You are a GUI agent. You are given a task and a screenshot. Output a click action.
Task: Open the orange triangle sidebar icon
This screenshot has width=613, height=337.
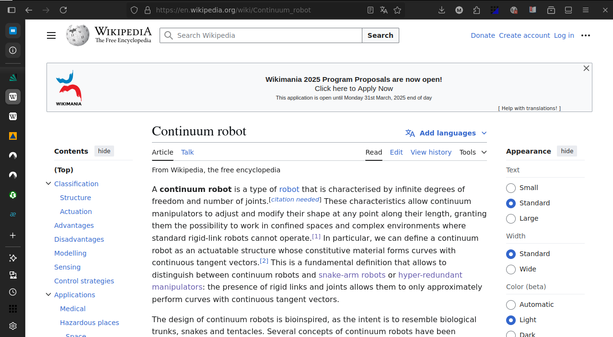(x=13, y=136)
